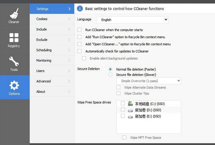Go to the About section

point(52,92)
